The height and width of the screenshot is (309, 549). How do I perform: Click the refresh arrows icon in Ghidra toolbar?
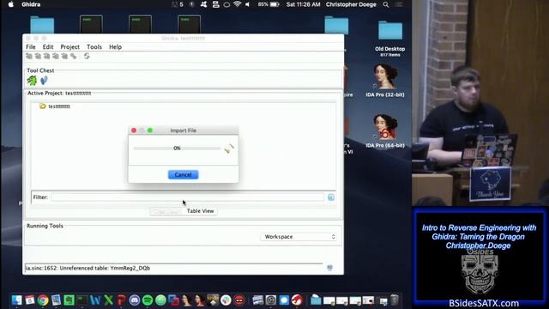click(87, 56)
